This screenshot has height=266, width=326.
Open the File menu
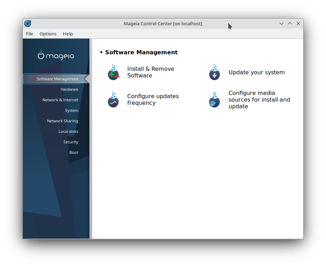coord(29,34)
